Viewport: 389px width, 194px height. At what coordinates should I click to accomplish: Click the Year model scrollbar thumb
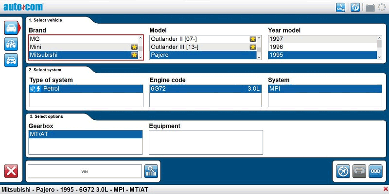point(379,44)
